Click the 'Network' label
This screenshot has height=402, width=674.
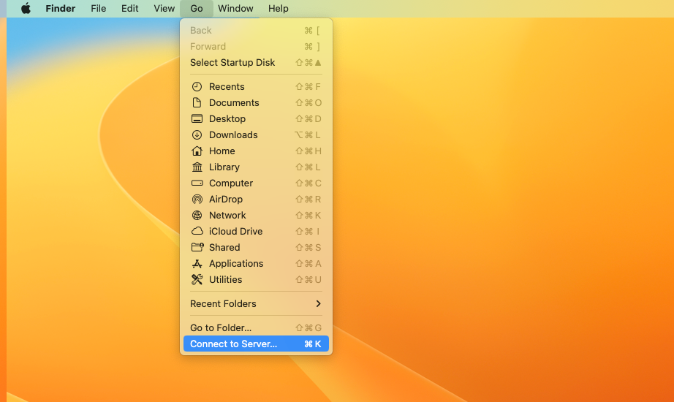coord(227,215)
